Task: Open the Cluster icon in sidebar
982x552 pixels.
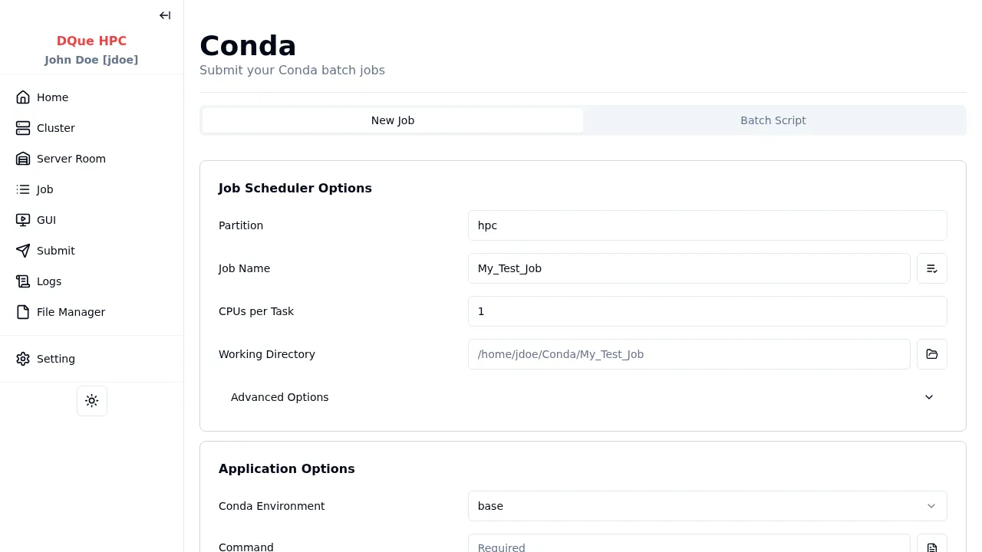Action: (23, 128)
